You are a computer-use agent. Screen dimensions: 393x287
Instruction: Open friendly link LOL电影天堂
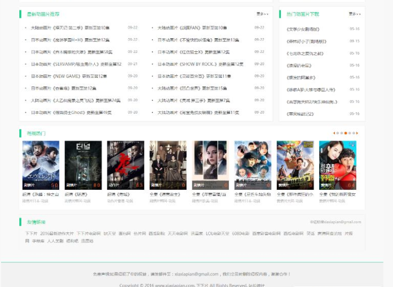[217, 234]
